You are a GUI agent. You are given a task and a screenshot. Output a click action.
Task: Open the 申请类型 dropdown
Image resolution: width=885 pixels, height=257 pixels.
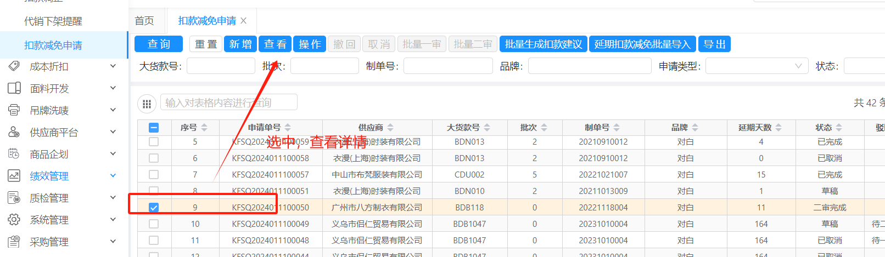coord(757,66)
